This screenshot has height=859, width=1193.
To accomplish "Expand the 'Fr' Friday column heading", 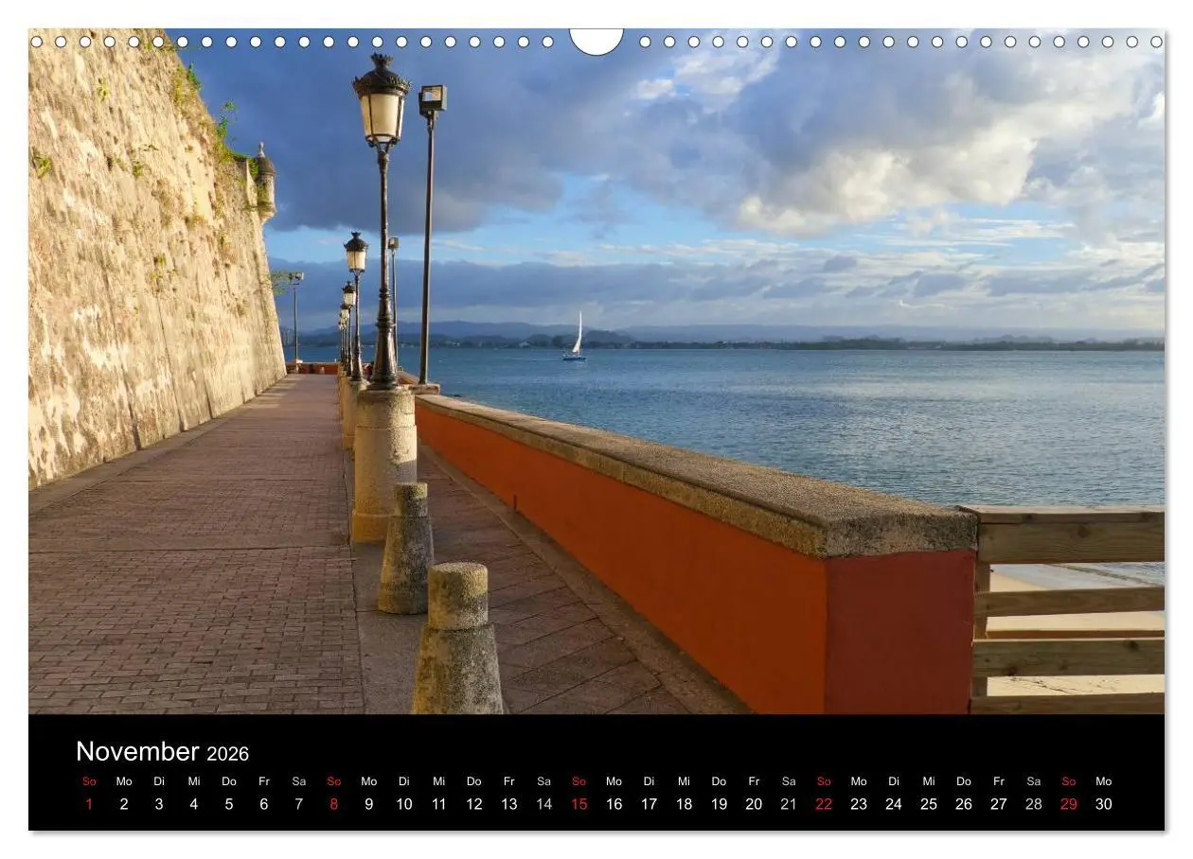I will pyautogui.click(x=263, y=781).
